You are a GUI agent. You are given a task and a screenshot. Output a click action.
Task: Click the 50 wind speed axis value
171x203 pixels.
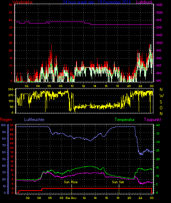[11, 5]
